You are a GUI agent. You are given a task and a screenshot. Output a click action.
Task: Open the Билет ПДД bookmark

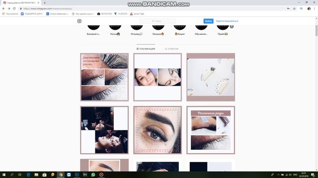click(x=137, y=14)
